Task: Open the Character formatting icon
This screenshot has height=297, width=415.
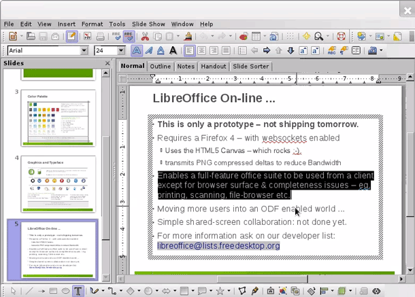Action: tap(331, 50)
